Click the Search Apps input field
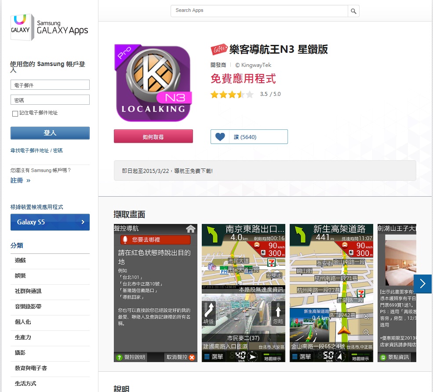433x392 pixels. (259, 11)
